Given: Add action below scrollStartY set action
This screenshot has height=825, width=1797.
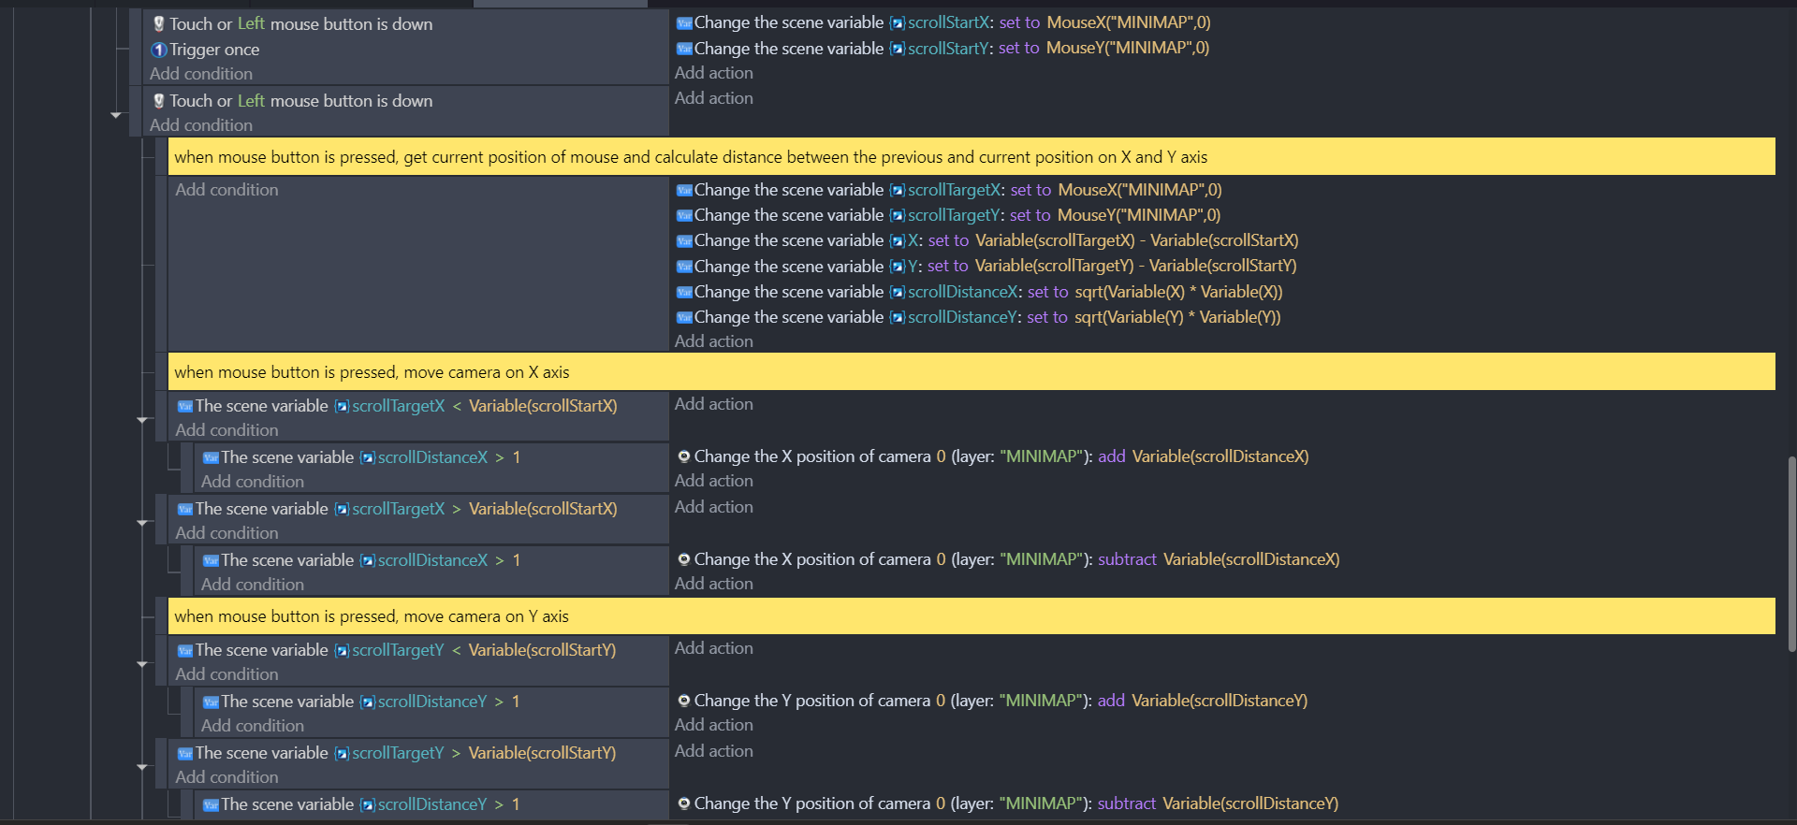Looking at the screenshot, I should (714, 73).
